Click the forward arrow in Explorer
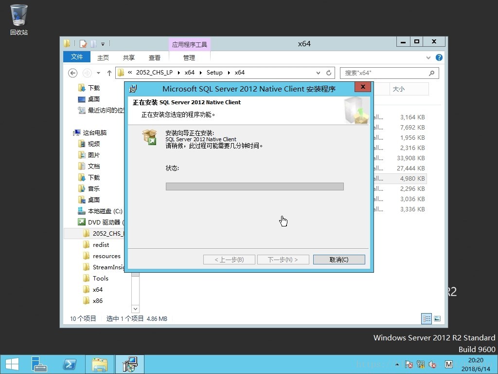The width and height of the screenshot is (498, 374). 87,73
